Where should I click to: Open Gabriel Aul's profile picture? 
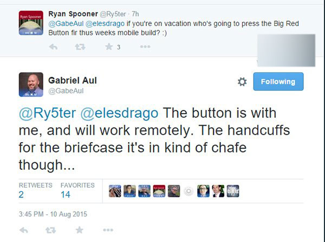click(x=31, y=84)
